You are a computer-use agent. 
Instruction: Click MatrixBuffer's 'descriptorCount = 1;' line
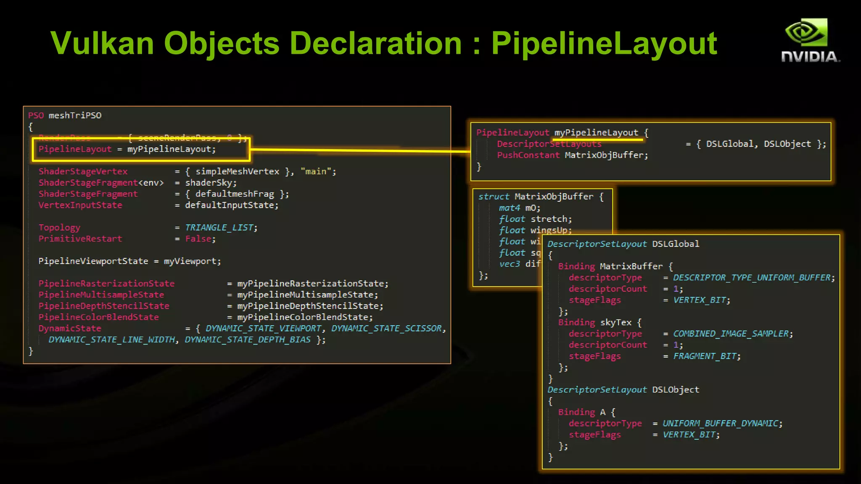(626, 289)
